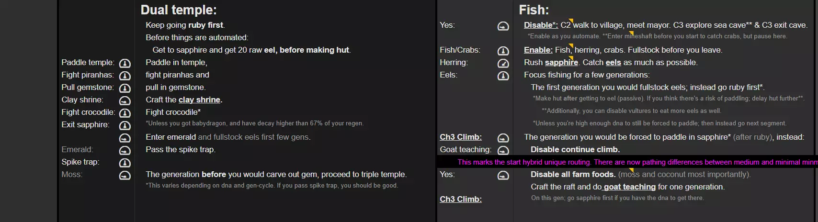818x222 pixels.
Task: Click the gauge icon for Fish/Crabs
Action: 503,51
